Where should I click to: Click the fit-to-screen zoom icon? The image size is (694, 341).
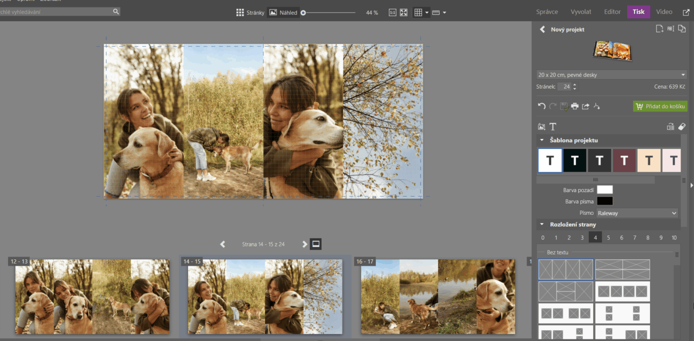tap(403, 12)
